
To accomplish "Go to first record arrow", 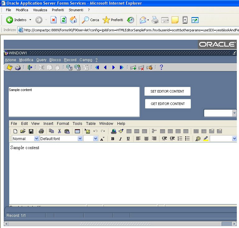I will click(97, 67).
